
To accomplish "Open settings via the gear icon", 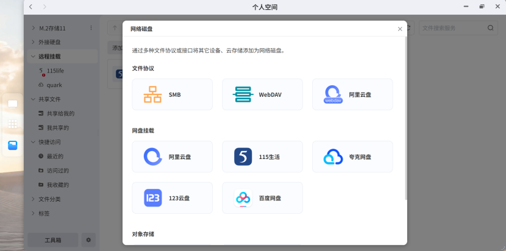I will click(x=88, y=240).
